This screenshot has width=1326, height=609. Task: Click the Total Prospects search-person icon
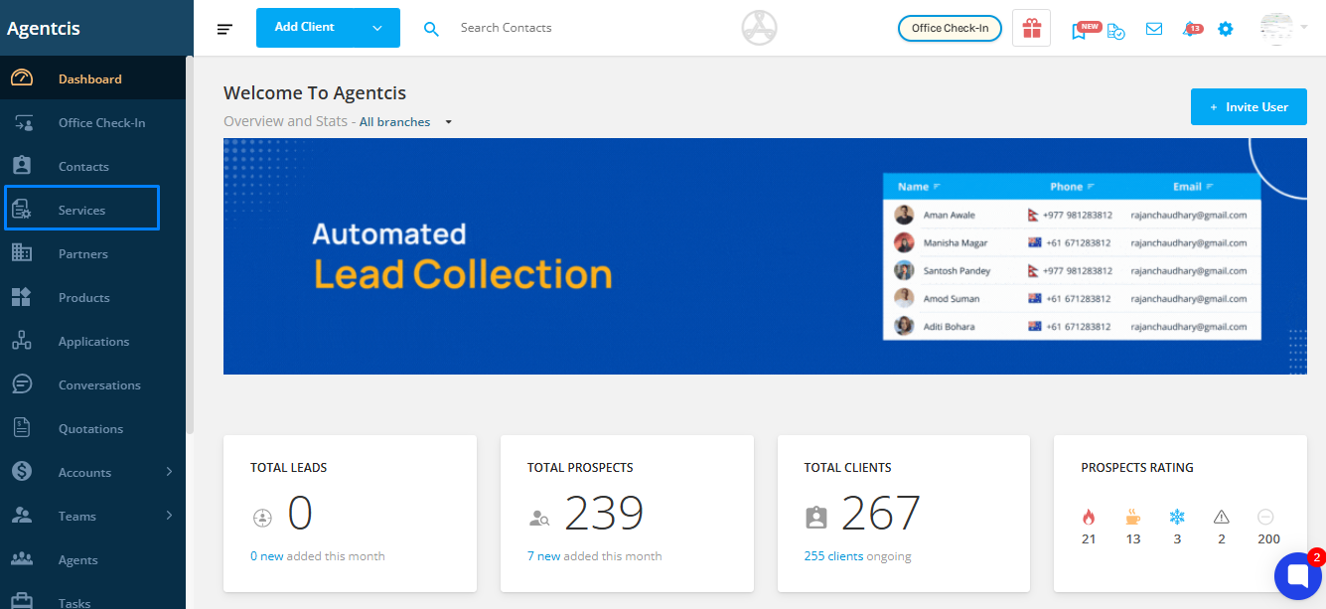coord(539,517)
